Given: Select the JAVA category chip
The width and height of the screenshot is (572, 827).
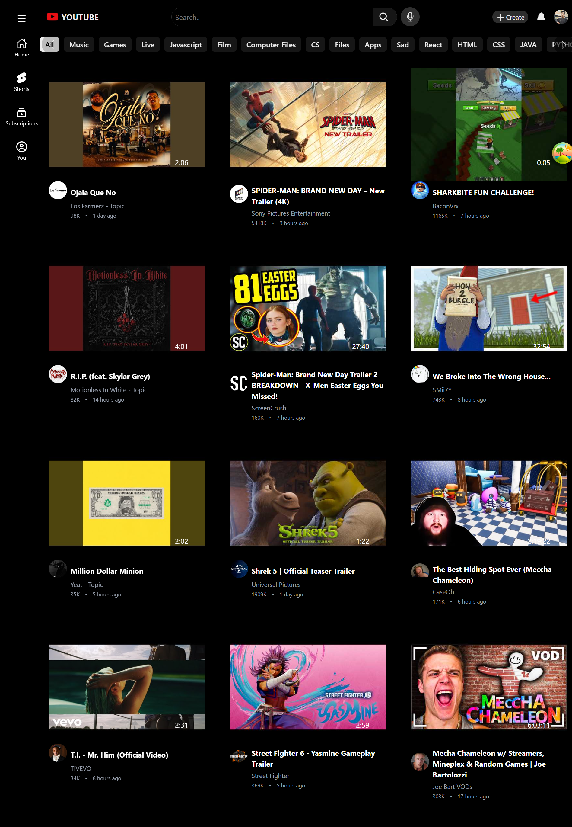Looking at the screenshot, I should click(x=528, y=45).
